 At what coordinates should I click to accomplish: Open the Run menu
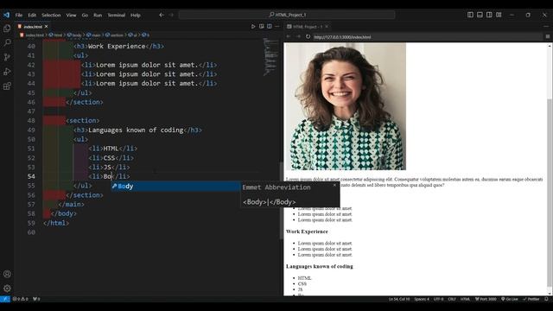point(98,16)
